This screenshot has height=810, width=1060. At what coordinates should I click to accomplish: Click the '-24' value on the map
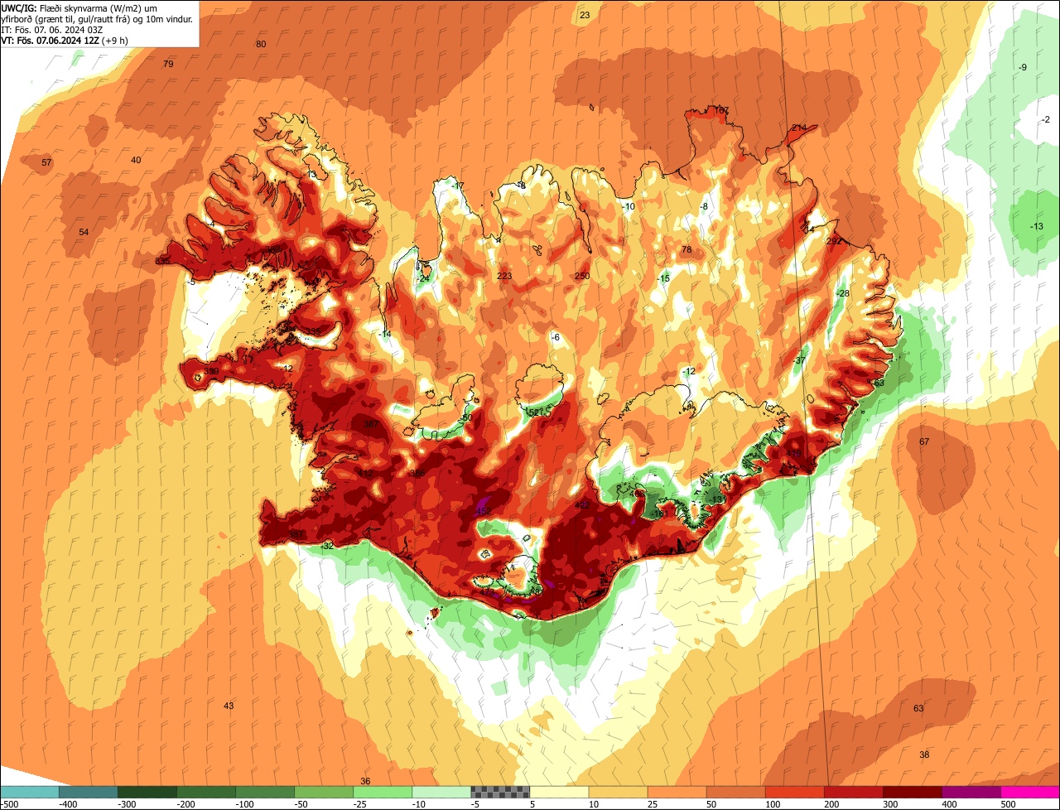click(424, 278)
